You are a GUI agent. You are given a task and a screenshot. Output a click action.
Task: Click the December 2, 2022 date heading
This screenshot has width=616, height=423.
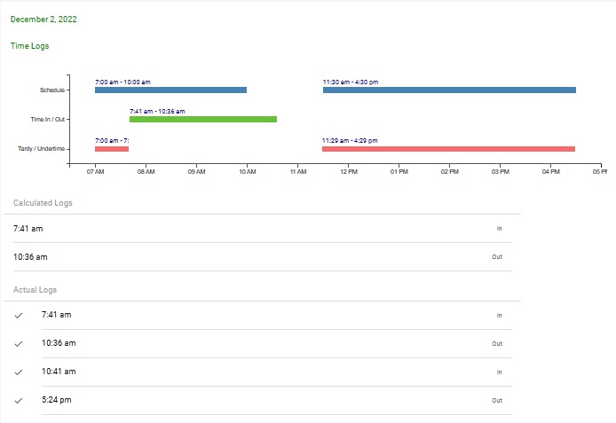point(43,19)
